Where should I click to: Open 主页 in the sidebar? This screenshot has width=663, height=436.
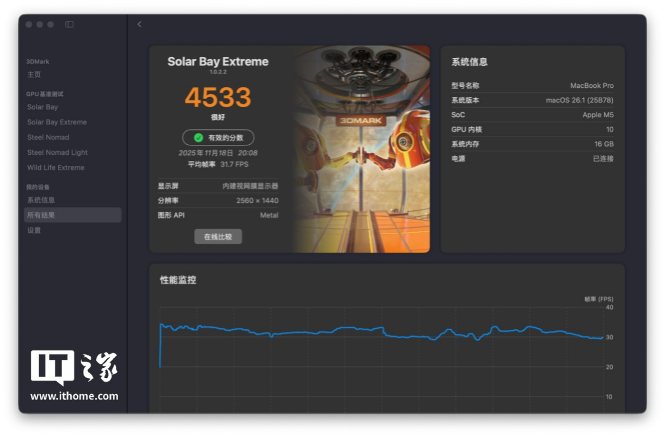point(34,75)
